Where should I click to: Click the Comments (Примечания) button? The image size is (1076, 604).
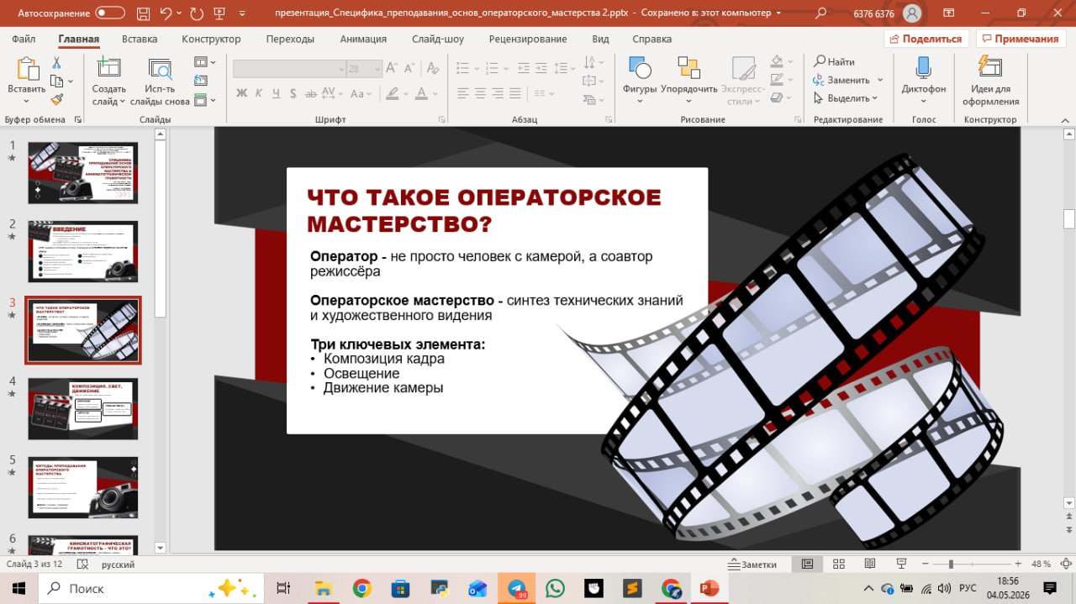click(1021, 39)
